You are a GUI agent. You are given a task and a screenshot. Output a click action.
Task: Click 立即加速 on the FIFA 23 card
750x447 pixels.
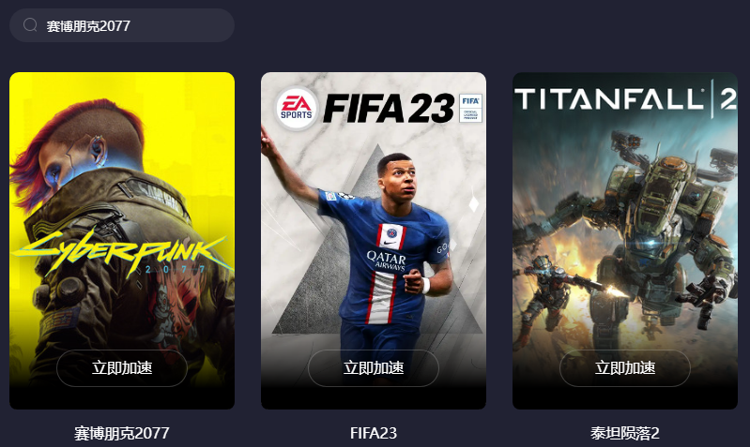[x=374, y=367]
